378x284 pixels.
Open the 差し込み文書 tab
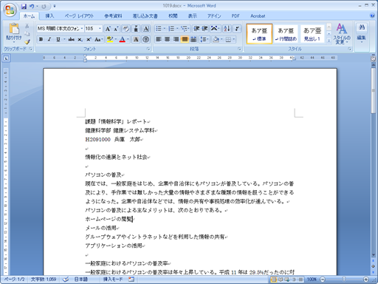click(x=145, y=16)
